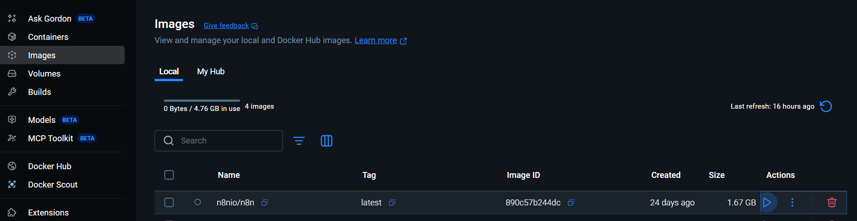Select all images with header checkbox
Viewport: 857px width, 221px height.
[x=169, y=175]
